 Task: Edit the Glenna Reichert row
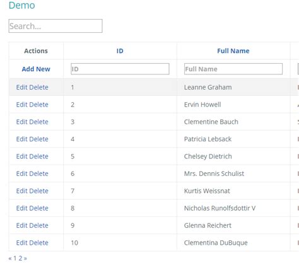pos(22,225)
